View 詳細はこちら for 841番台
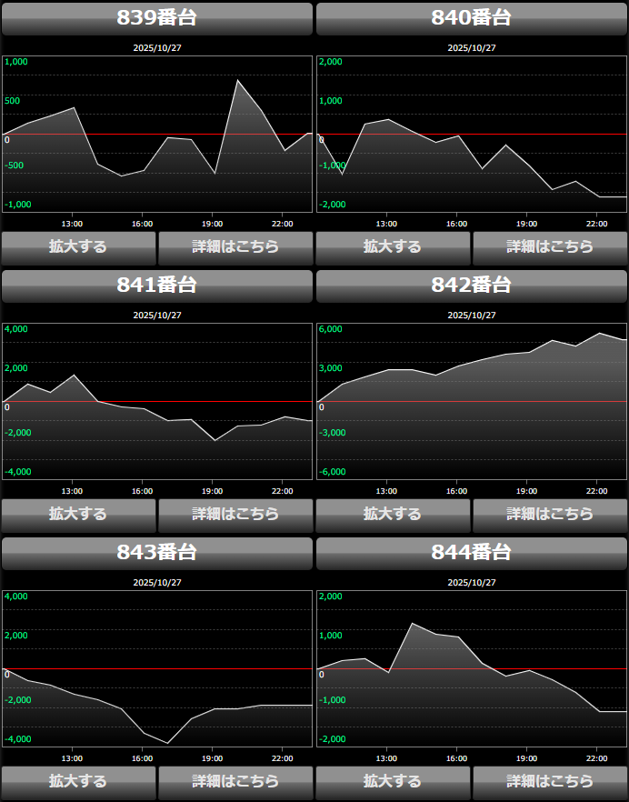The width and height of the screenshot is (629, 802). click(x=235, y=515)
